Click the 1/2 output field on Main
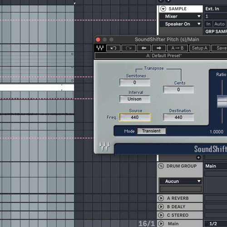This screenshot has height=227, width=227. coord(216,224)
